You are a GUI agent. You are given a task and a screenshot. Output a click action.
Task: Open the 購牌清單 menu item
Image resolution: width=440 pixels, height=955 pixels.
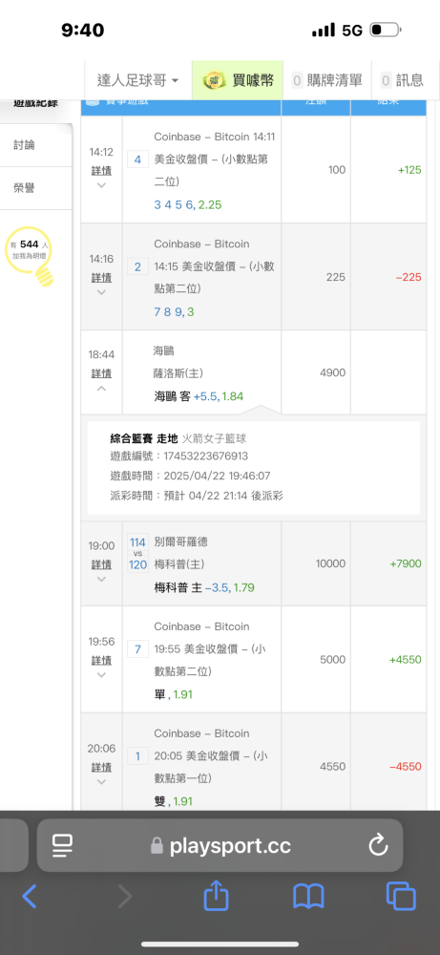pyautogui.click(x=326, y=80)
